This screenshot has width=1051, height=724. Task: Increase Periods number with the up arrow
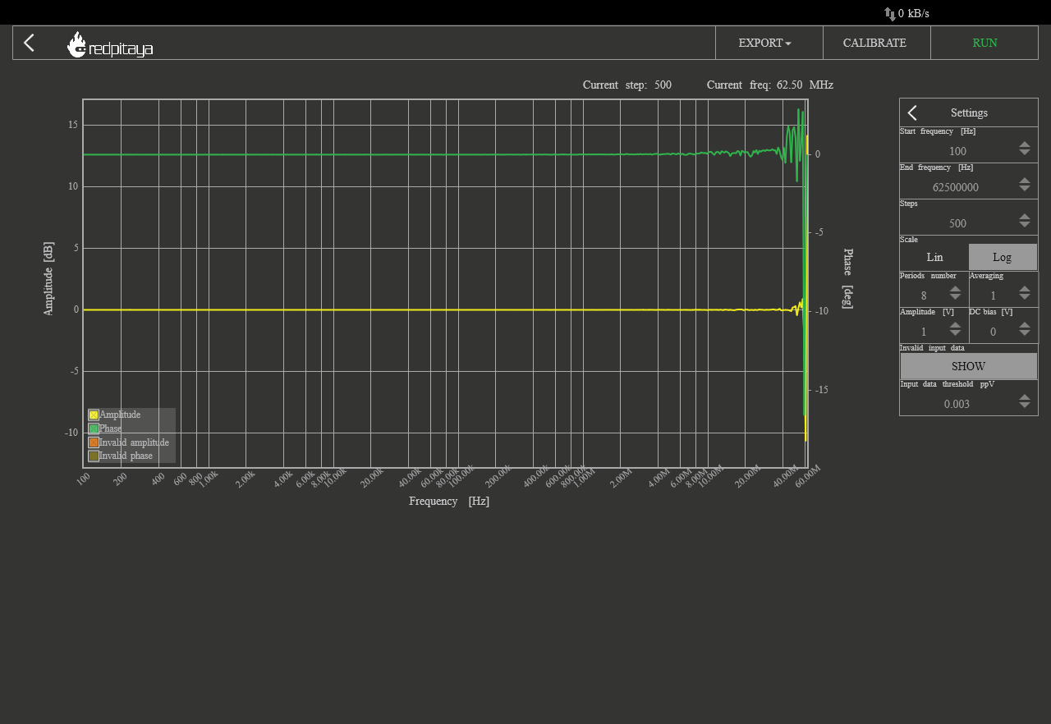(955, 289)
